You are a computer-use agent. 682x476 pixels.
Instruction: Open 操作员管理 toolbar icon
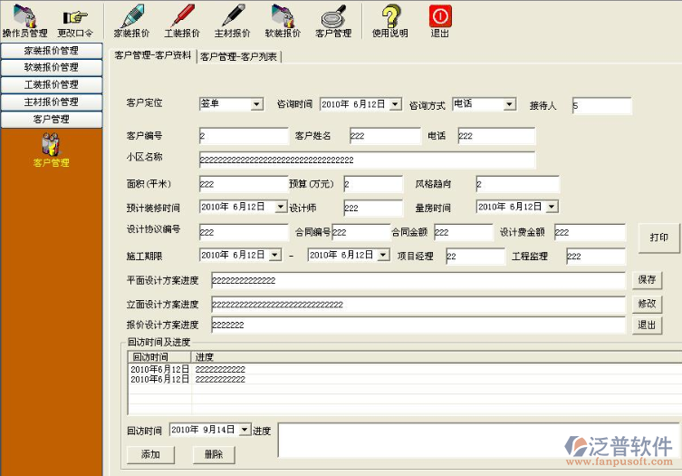click(25, 18)
